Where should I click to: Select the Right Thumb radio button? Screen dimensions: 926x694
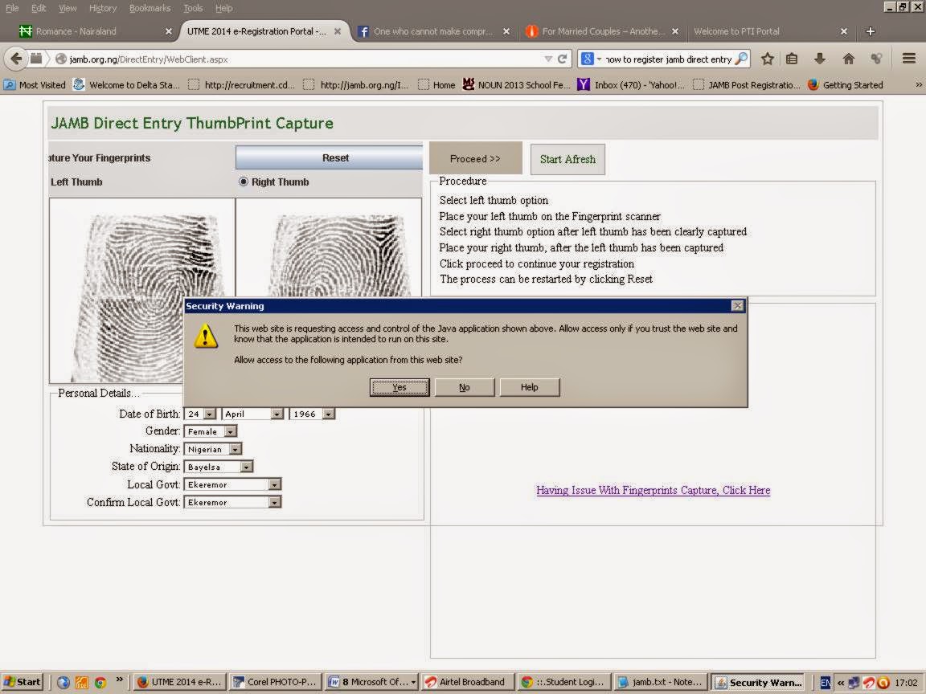(x=244, y=182)
